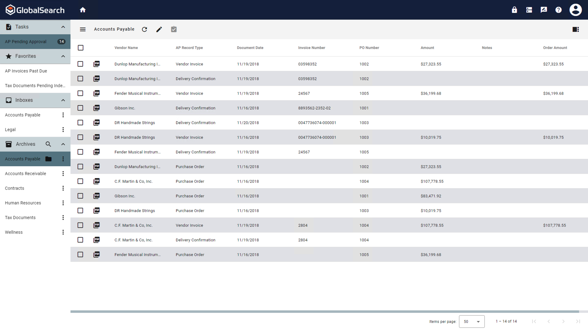Click the Help question mark icon

tap(559, 9)
